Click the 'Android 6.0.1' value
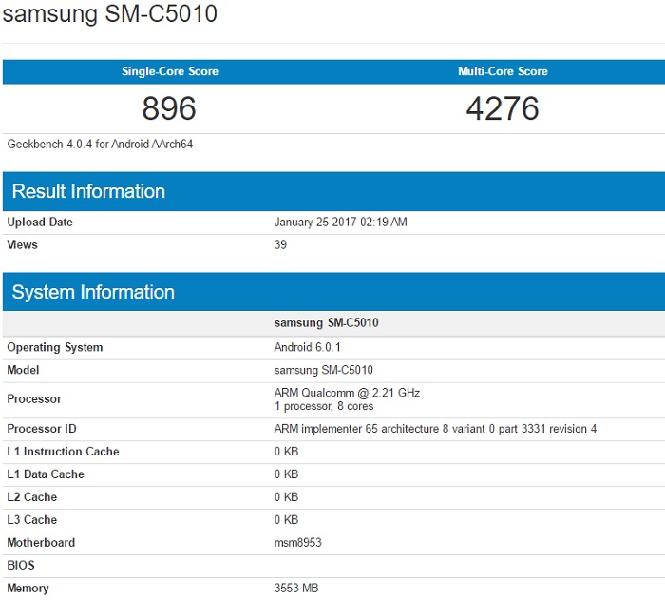The height and width of the screenshot is (600, 665). click(x=308, y=347)
